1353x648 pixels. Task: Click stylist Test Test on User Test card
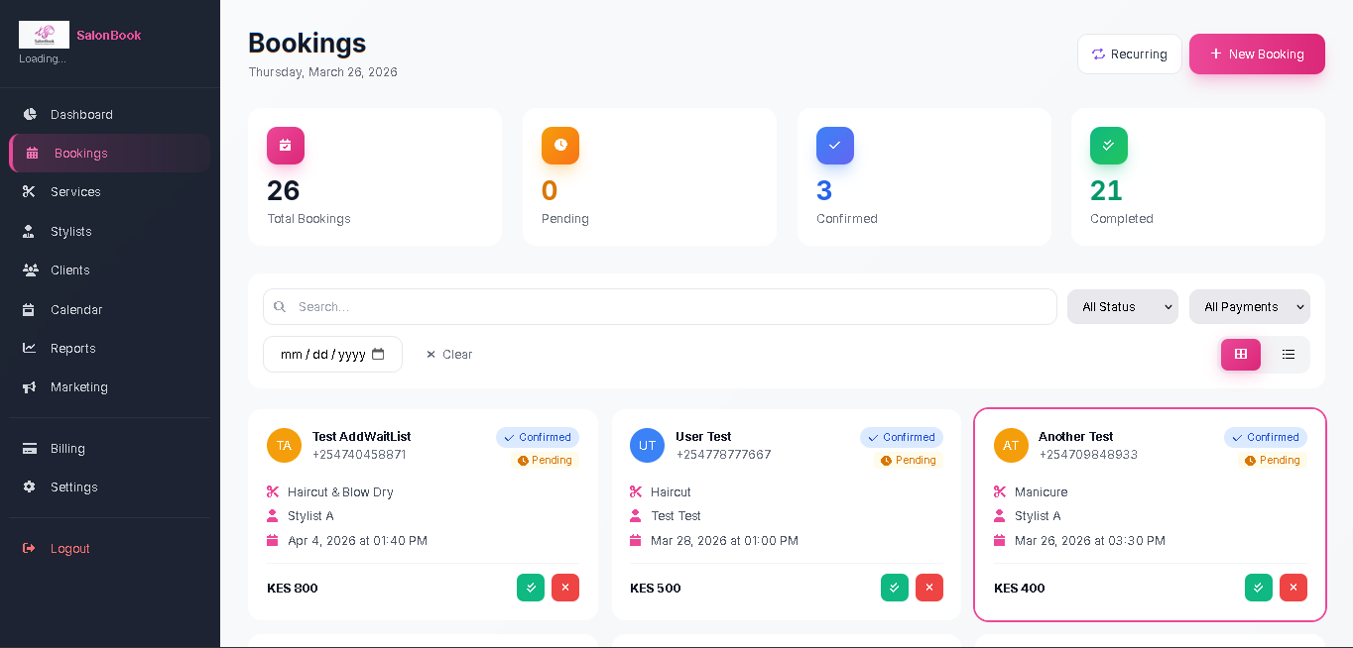[x=676, y=515]
